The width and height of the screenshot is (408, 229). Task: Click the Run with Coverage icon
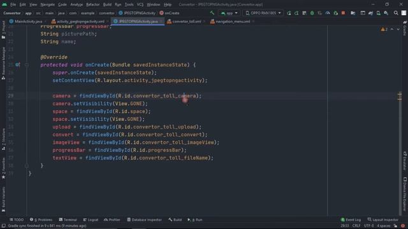pyautogui.click(x=320, y=13)
